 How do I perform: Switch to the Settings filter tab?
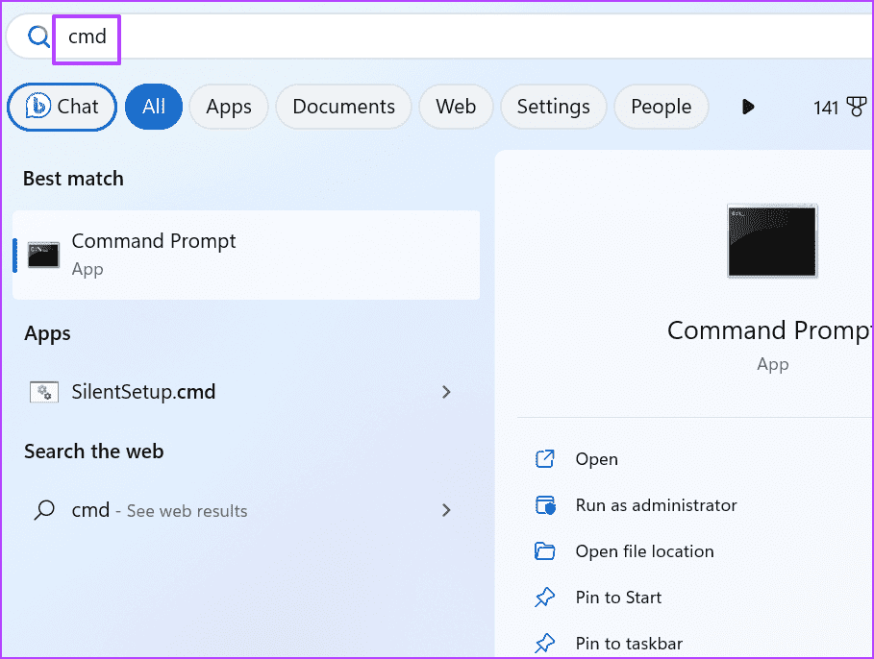pos(554,107)
